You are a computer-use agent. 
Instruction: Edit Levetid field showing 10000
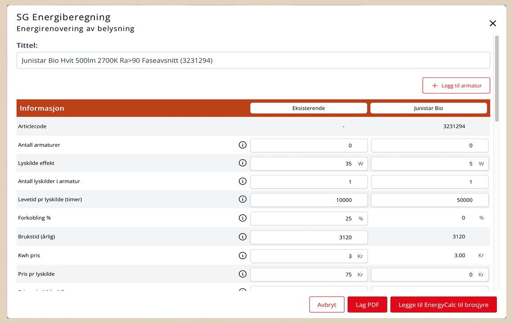(x=309, y=200)
